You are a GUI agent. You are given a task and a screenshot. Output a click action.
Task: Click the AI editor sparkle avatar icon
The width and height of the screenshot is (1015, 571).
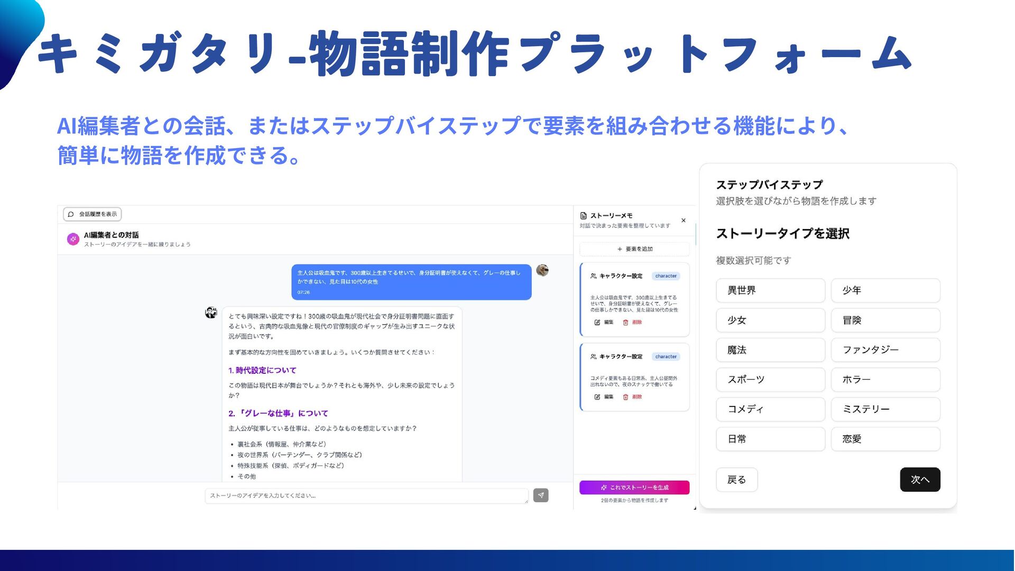click(73, 239)
